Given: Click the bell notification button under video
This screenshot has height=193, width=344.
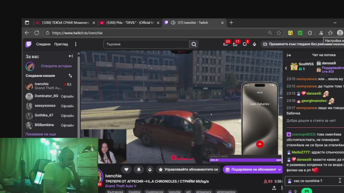Looking at the screenshot, I should 139,169.
